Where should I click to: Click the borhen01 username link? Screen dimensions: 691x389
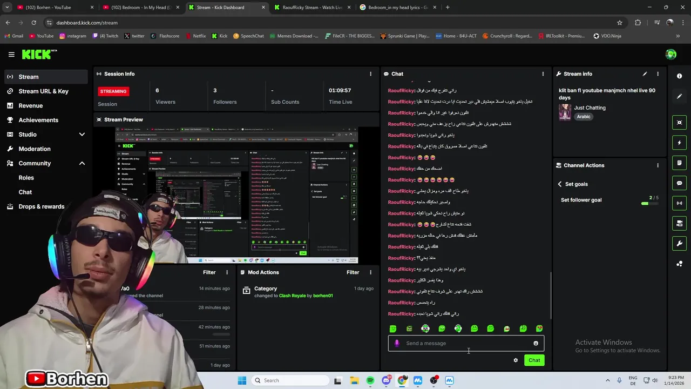tap(323, 296)
